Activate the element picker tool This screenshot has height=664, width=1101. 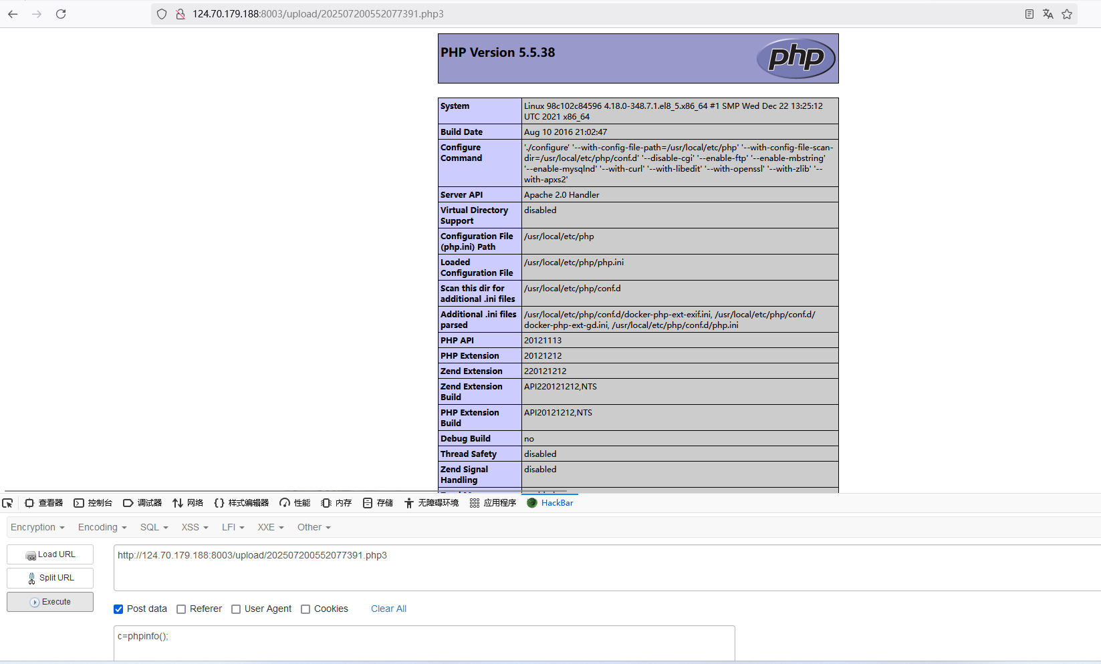(7, 502)
